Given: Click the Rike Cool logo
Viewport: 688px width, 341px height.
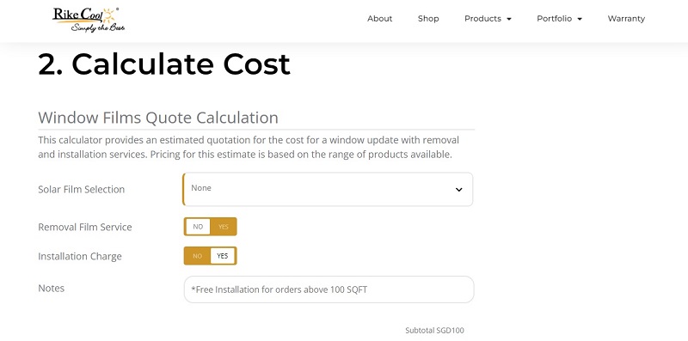Looking at the screenshot, I should [x=89, y=20].
